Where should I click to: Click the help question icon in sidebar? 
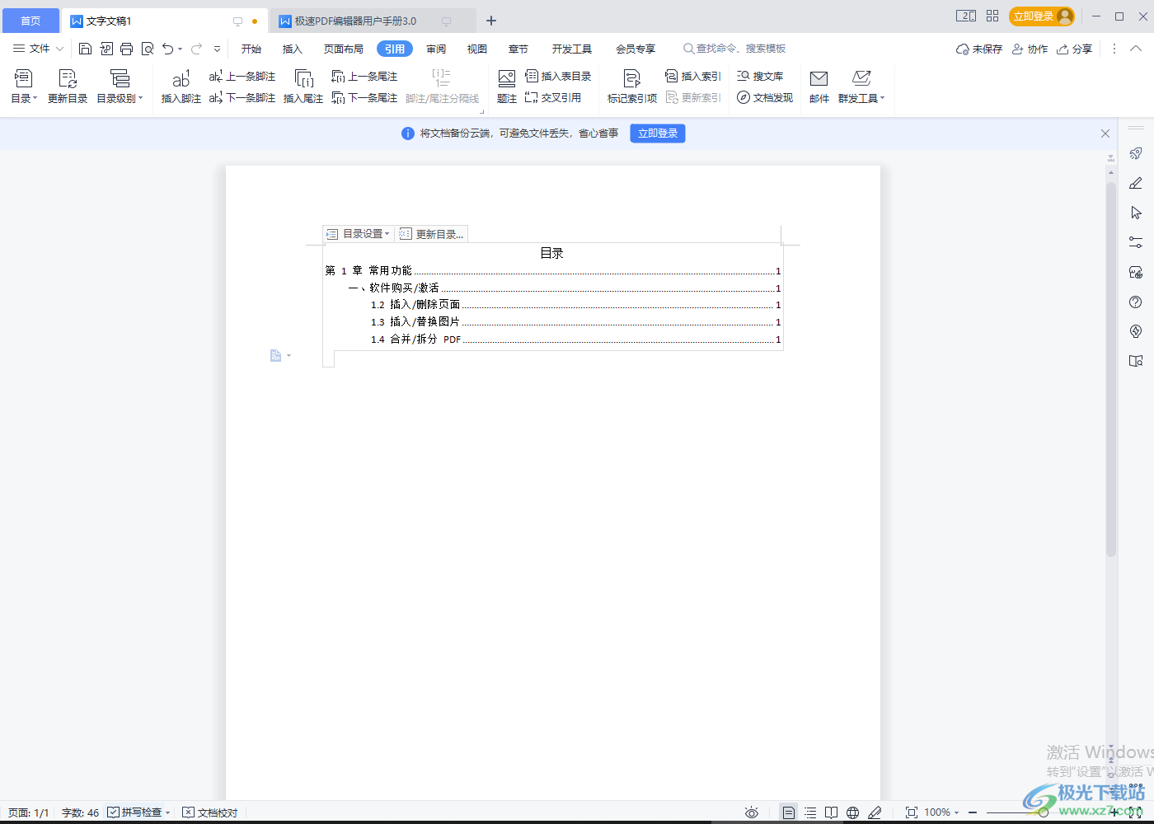pyautogui.click(x=1136, y=302)
